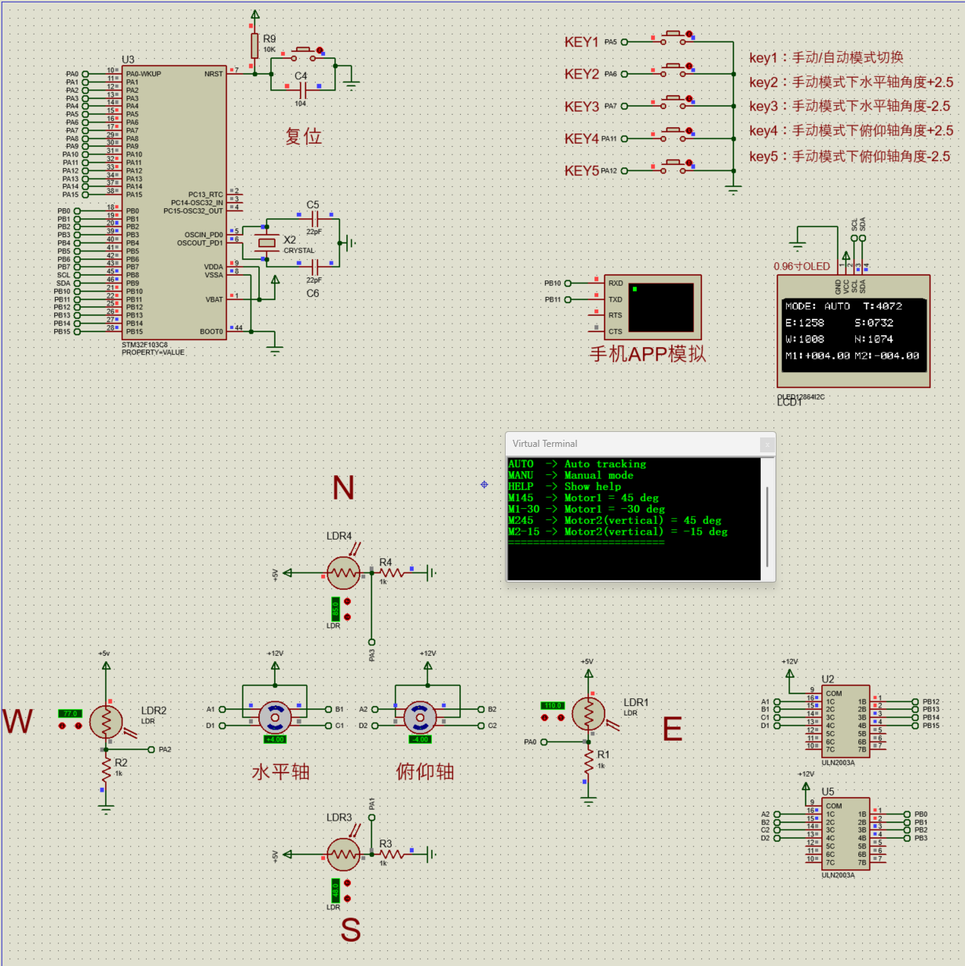This screenshot has width=965, height=966.
Task: Select the 22pF capacitor C5
Action: click(313, 218)
